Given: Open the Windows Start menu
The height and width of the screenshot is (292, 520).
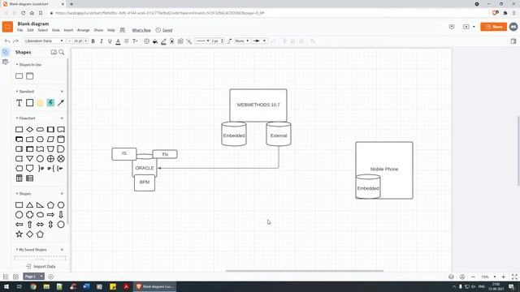Looking at the screenshot, I should [x=6, y=286].
